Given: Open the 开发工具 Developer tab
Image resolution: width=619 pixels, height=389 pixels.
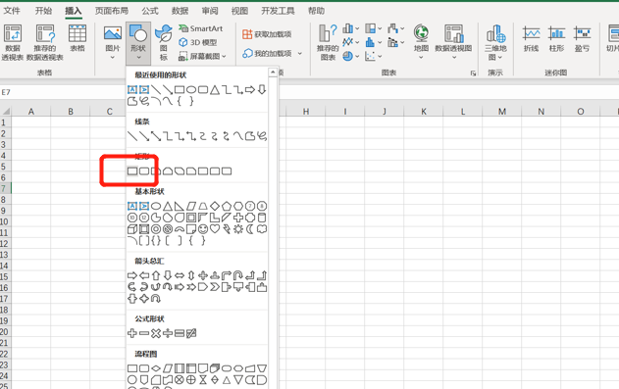Looking at the screenshot, I should point(278,11).
